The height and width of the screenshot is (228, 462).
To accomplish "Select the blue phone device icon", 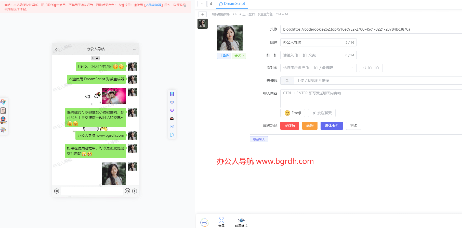I will (172, 94).
